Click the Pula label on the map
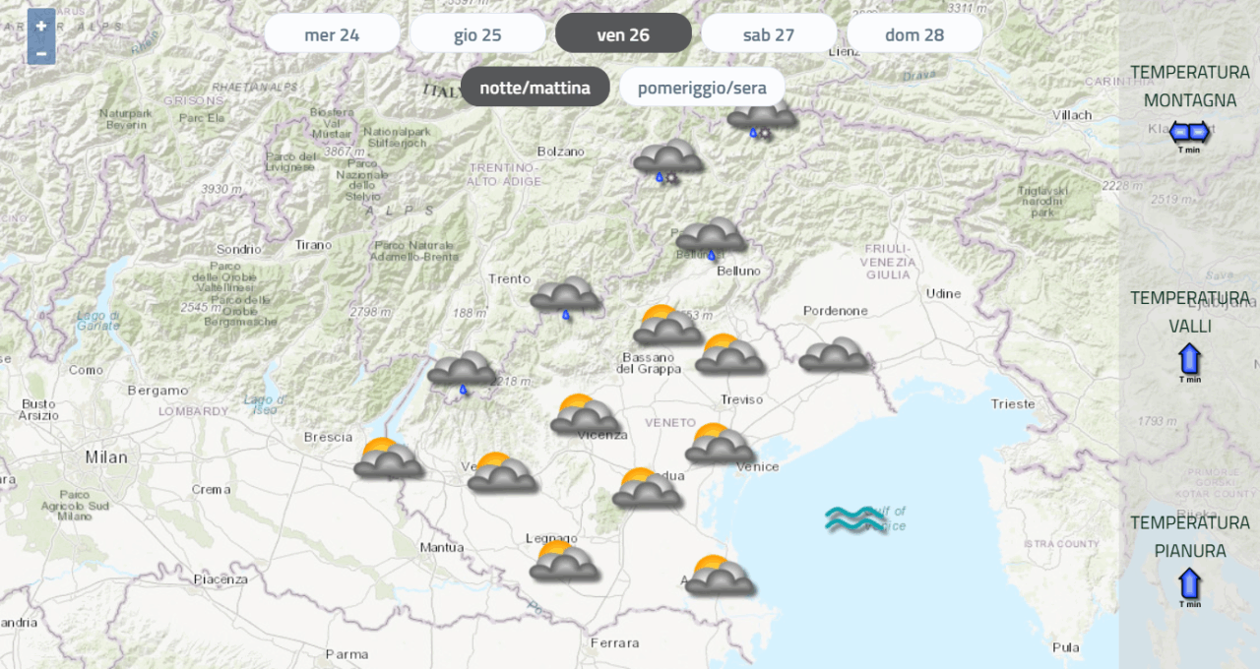This screenshot has height=669, width=1260. coord(1066,647)
